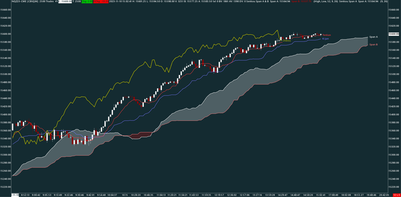
Task: Click the 15:02:41 time axis label
Action: tap(321, 195)
